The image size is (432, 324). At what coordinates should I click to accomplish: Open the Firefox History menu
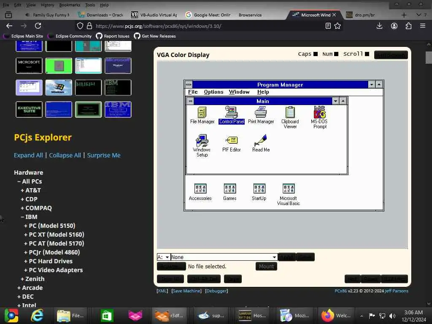(x=47, y=5)
